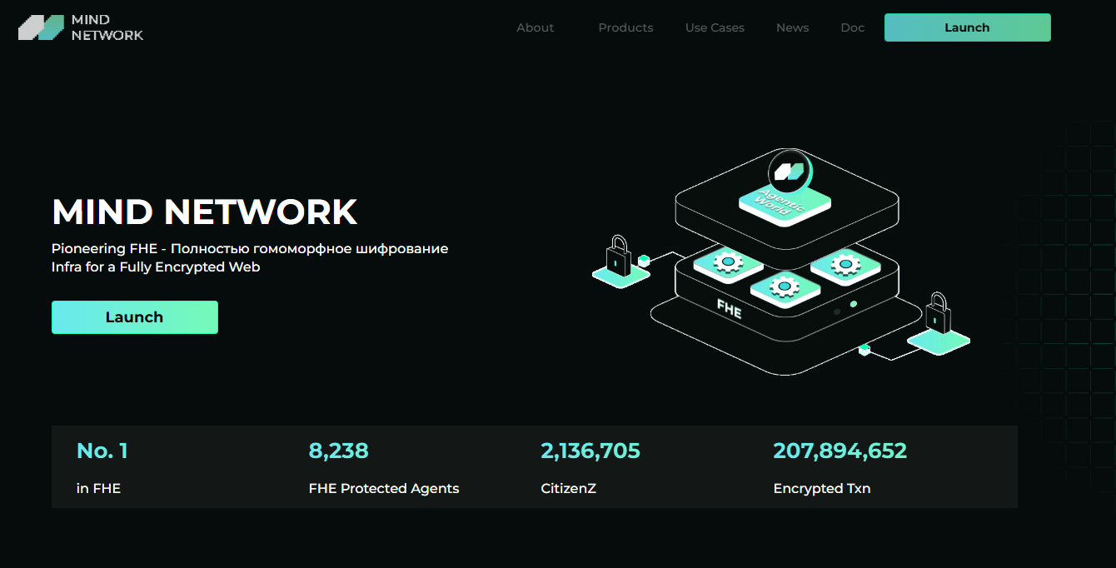Open the About menu item
This screenshot has width=1116, height=568.
[x=535, y=27]
